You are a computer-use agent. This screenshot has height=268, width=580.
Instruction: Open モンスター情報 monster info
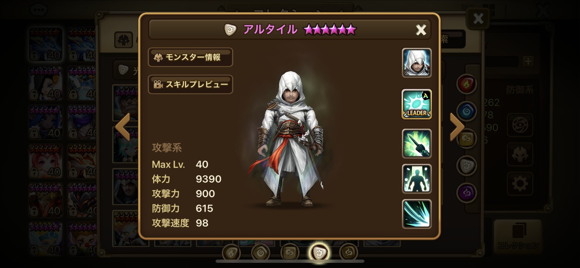pos(190,57)
